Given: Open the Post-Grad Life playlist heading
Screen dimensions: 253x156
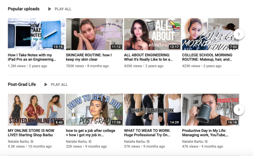Looking at the screenshot, I should pos(22,85).
